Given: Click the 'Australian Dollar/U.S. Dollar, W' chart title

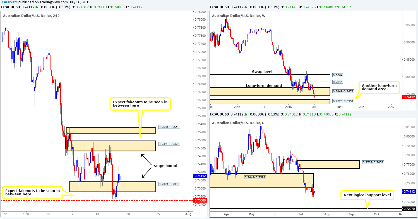Looking at the screenshot, I should click(x=239, y=16).
